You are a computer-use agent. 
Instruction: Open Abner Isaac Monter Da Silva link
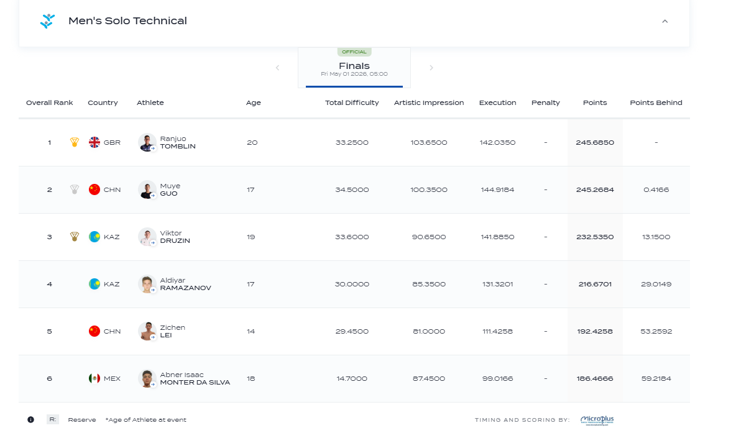pyautogui.click(x=195, y=378)
